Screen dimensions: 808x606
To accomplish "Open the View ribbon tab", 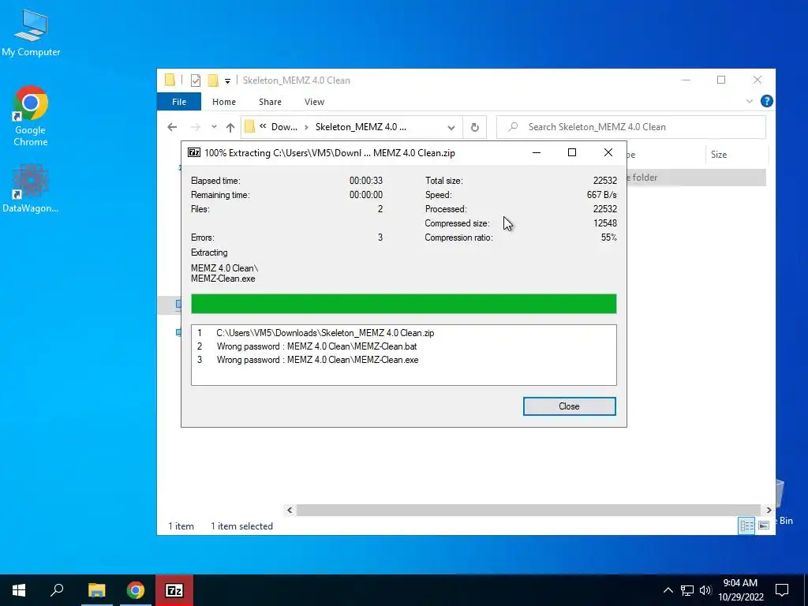I will tap(314, 102).
